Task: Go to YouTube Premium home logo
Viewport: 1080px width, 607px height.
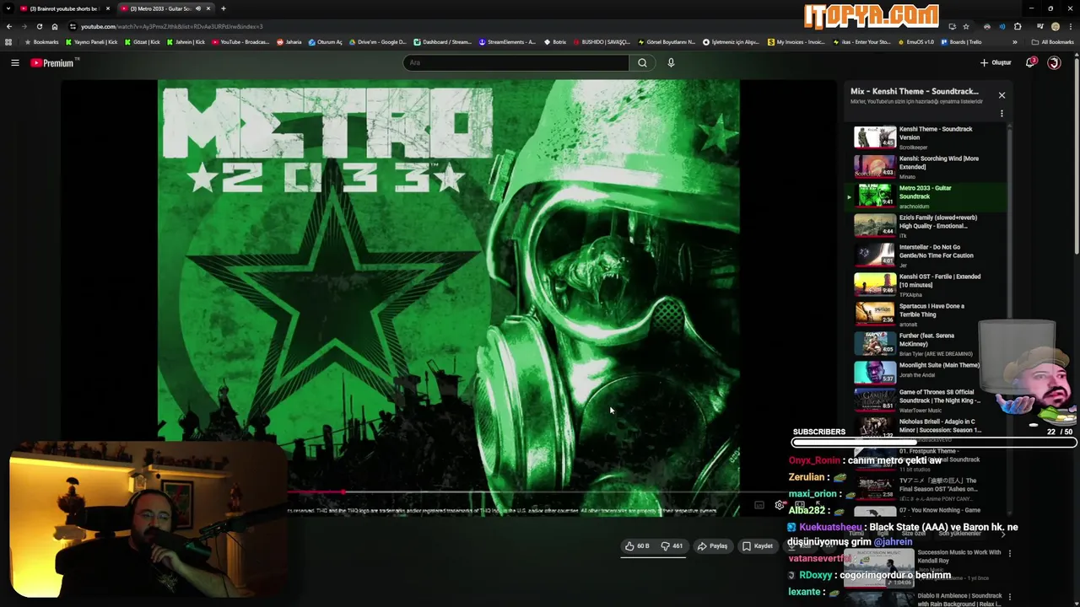Action: [x=53, y=62]
